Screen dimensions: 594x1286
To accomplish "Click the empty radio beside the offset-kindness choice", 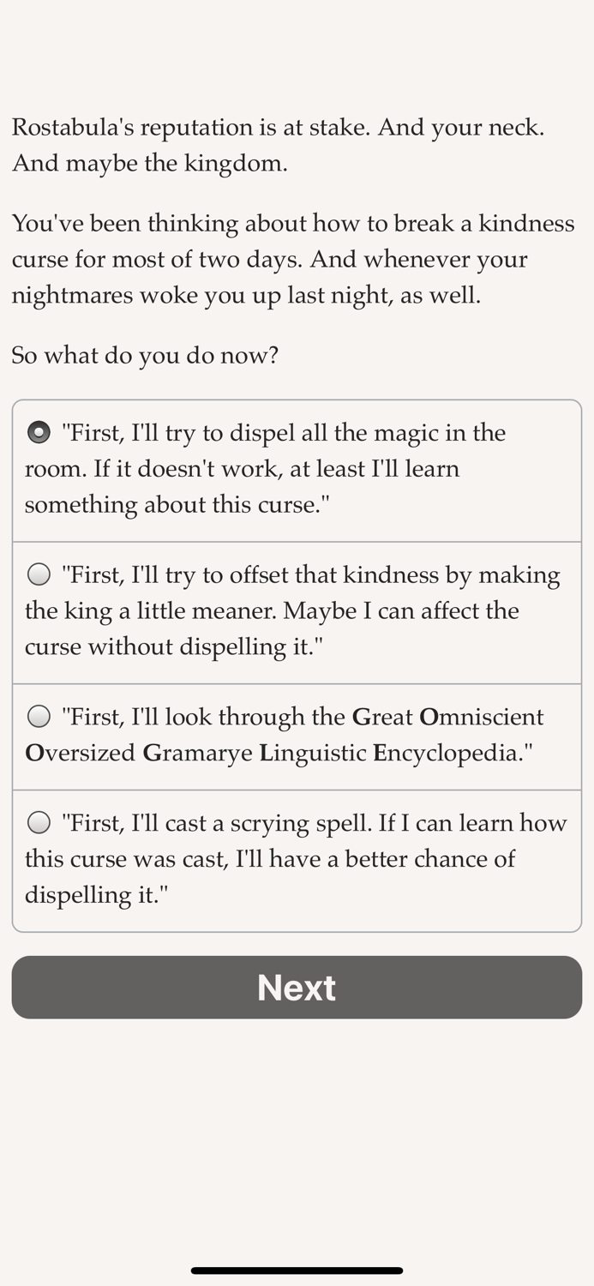I will pos(39,574).
